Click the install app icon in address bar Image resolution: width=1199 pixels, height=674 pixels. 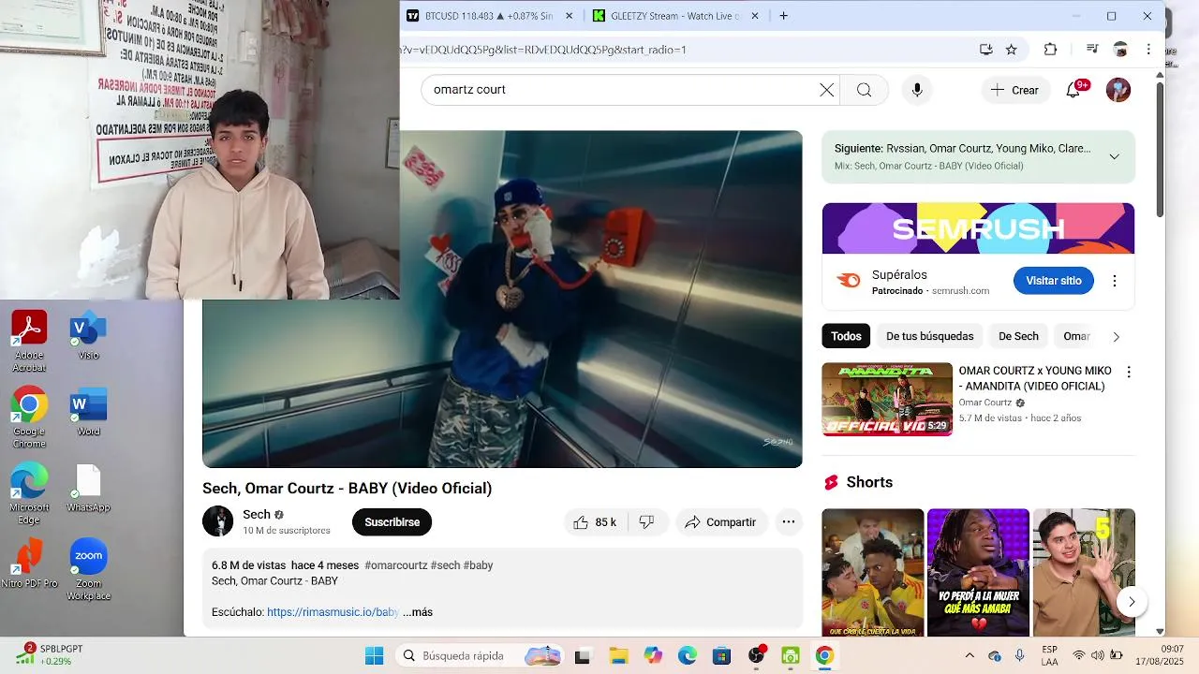pos(986,50)
